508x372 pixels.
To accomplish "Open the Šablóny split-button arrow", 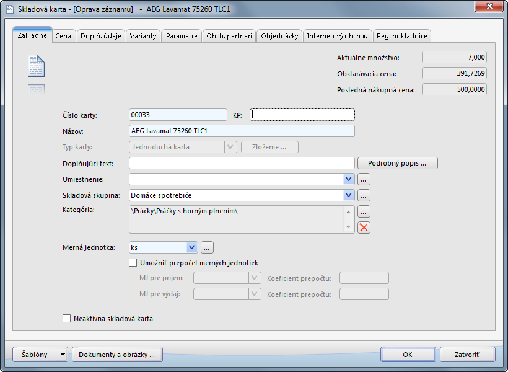I will pos(63,355).
